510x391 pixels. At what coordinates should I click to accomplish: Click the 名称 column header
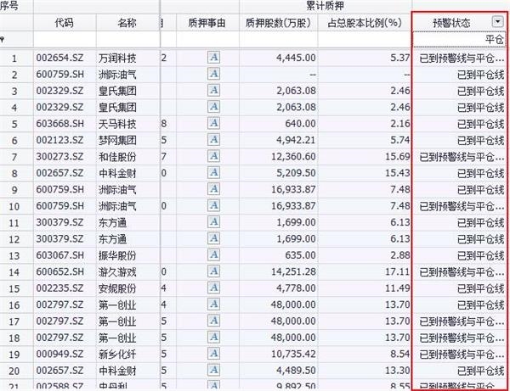click(x=126, y=22)
